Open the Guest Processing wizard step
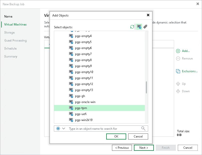Screen dimensions: 202x155 tap(15, 40)
